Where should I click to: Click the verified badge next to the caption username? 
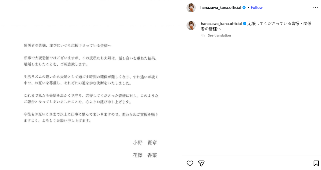click(244, 24)
